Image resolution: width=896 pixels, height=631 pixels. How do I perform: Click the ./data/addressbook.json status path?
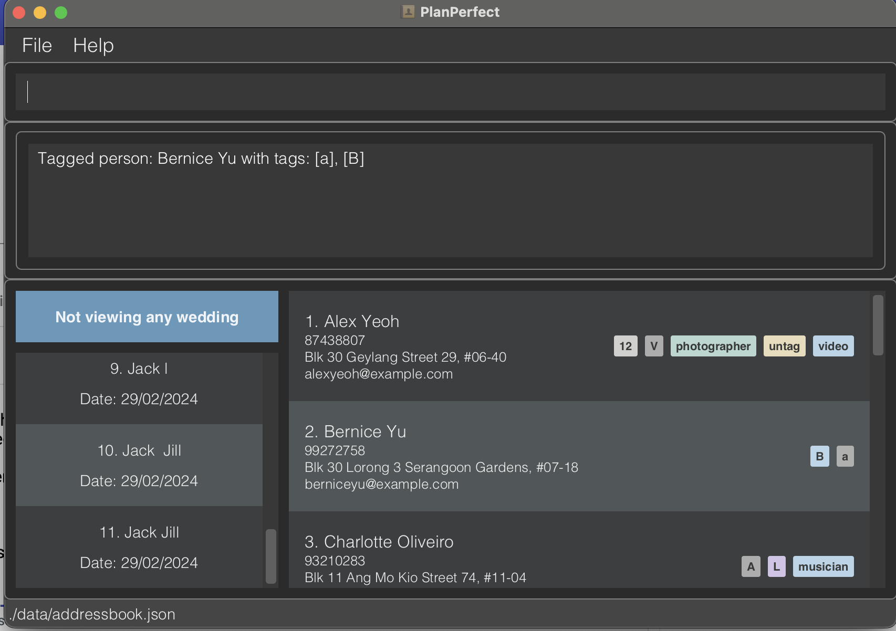pos(93,614)
